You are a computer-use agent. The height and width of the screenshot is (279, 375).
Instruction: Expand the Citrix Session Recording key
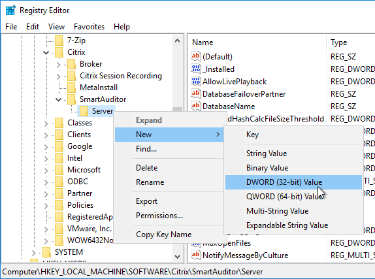[x=59, y=76]
